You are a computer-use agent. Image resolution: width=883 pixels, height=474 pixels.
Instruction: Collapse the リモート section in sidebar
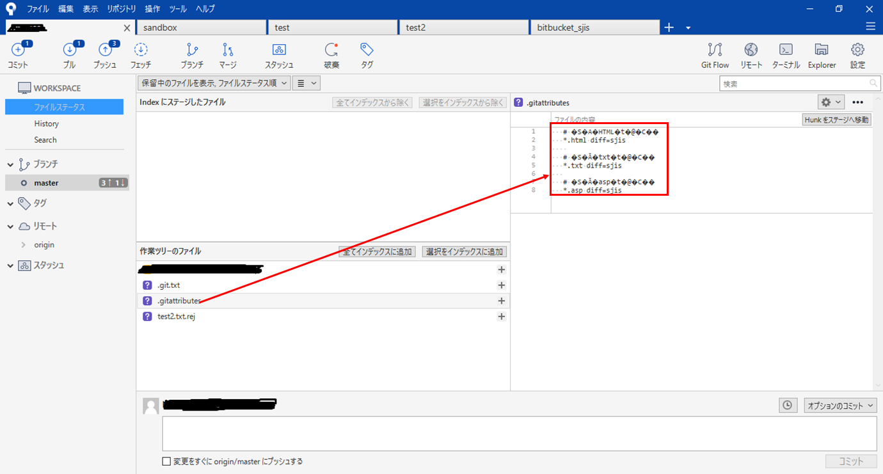[10, 226]
